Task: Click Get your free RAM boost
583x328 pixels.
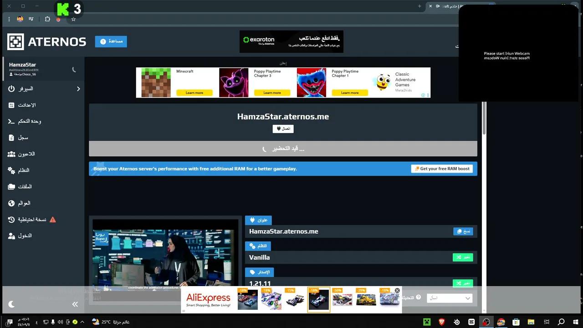Action: (442, 169)
